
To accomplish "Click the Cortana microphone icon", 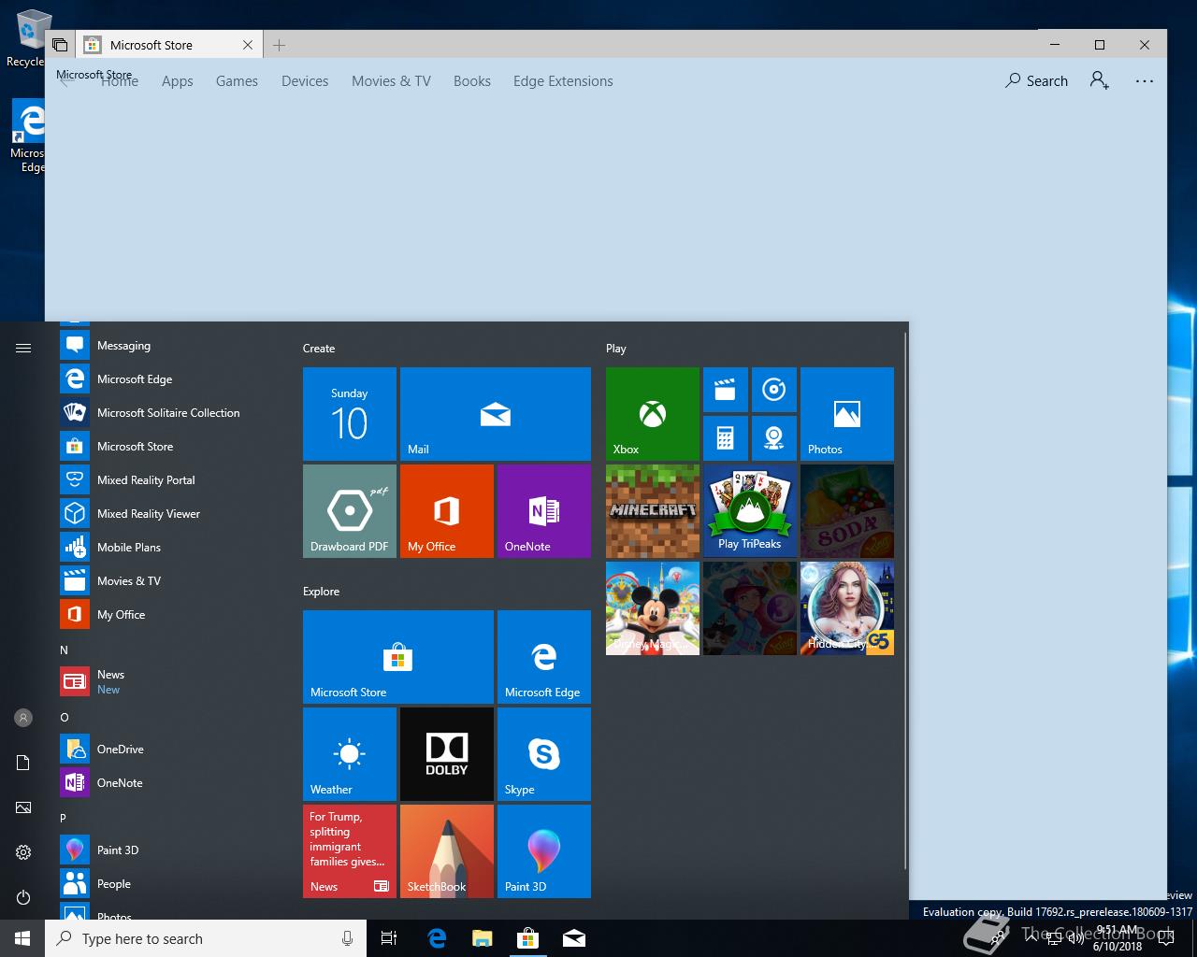I will 347,938.
